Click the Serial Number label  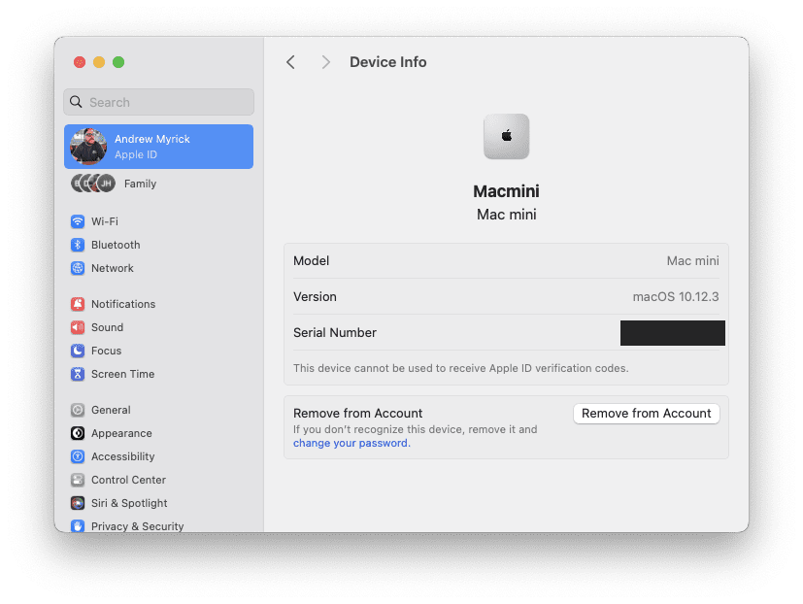click(x=335, y=332)
